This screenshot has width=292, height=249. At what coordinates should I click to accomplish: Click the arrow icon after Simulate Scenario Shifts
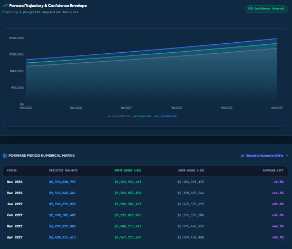click(287, 156)
